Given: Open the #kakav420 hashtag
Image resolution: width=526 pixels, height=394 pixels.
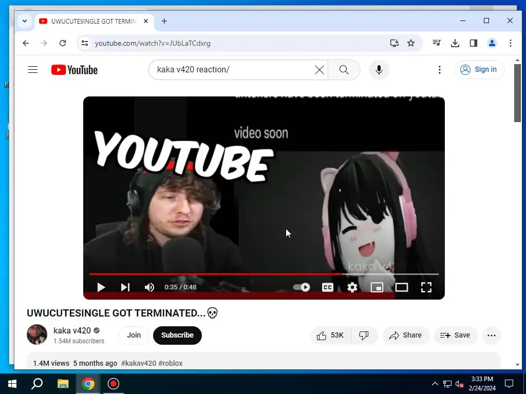Looking at the screenshot, I should point(139,363).
